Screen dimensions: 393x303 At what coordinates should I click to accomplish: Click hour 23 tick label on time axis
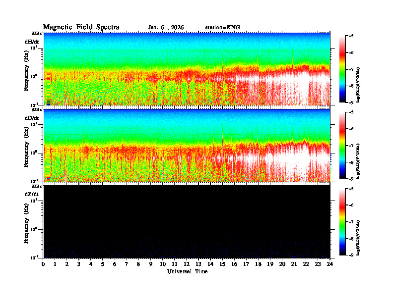[x=318, y=264]
